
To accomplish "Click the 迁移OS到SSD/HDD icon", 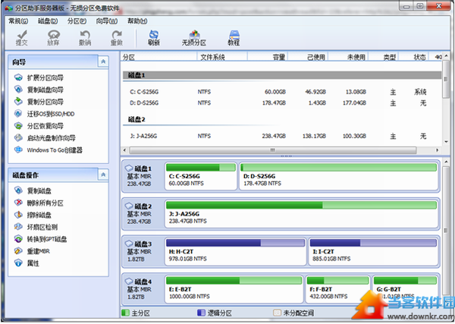I will (18, 114).
